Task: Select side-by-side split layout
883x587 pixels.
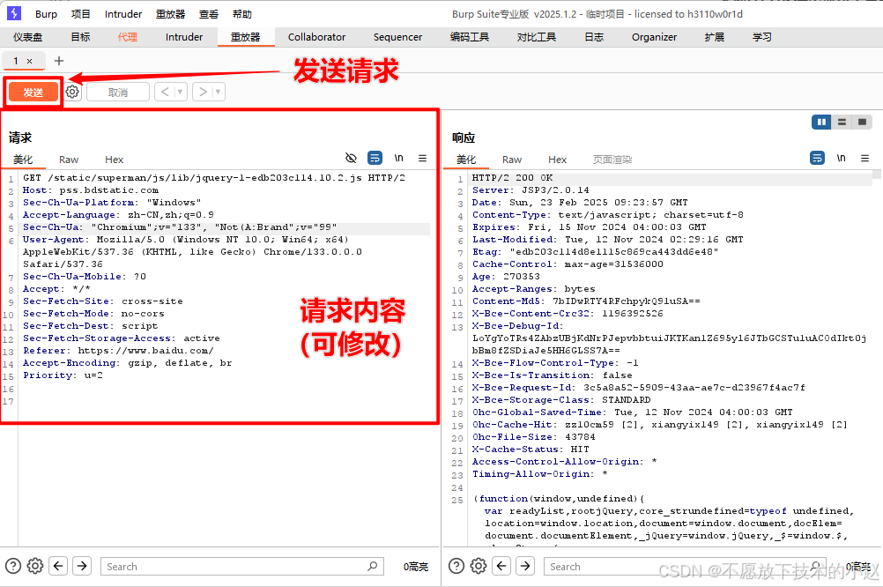Action: (821, 122)
